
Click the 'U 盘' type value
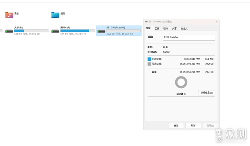point(165,47)
